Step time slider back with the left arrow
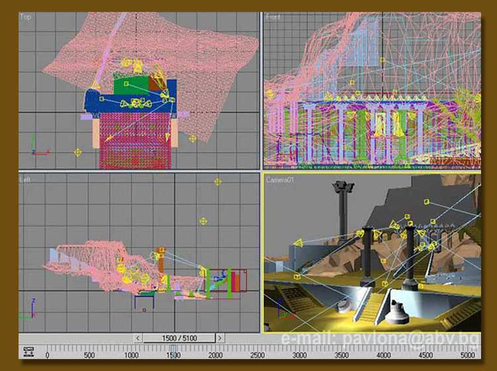Image resolution: width=497 pixels, height=371 pixels. pyautogui.click(x=138, y=338)
